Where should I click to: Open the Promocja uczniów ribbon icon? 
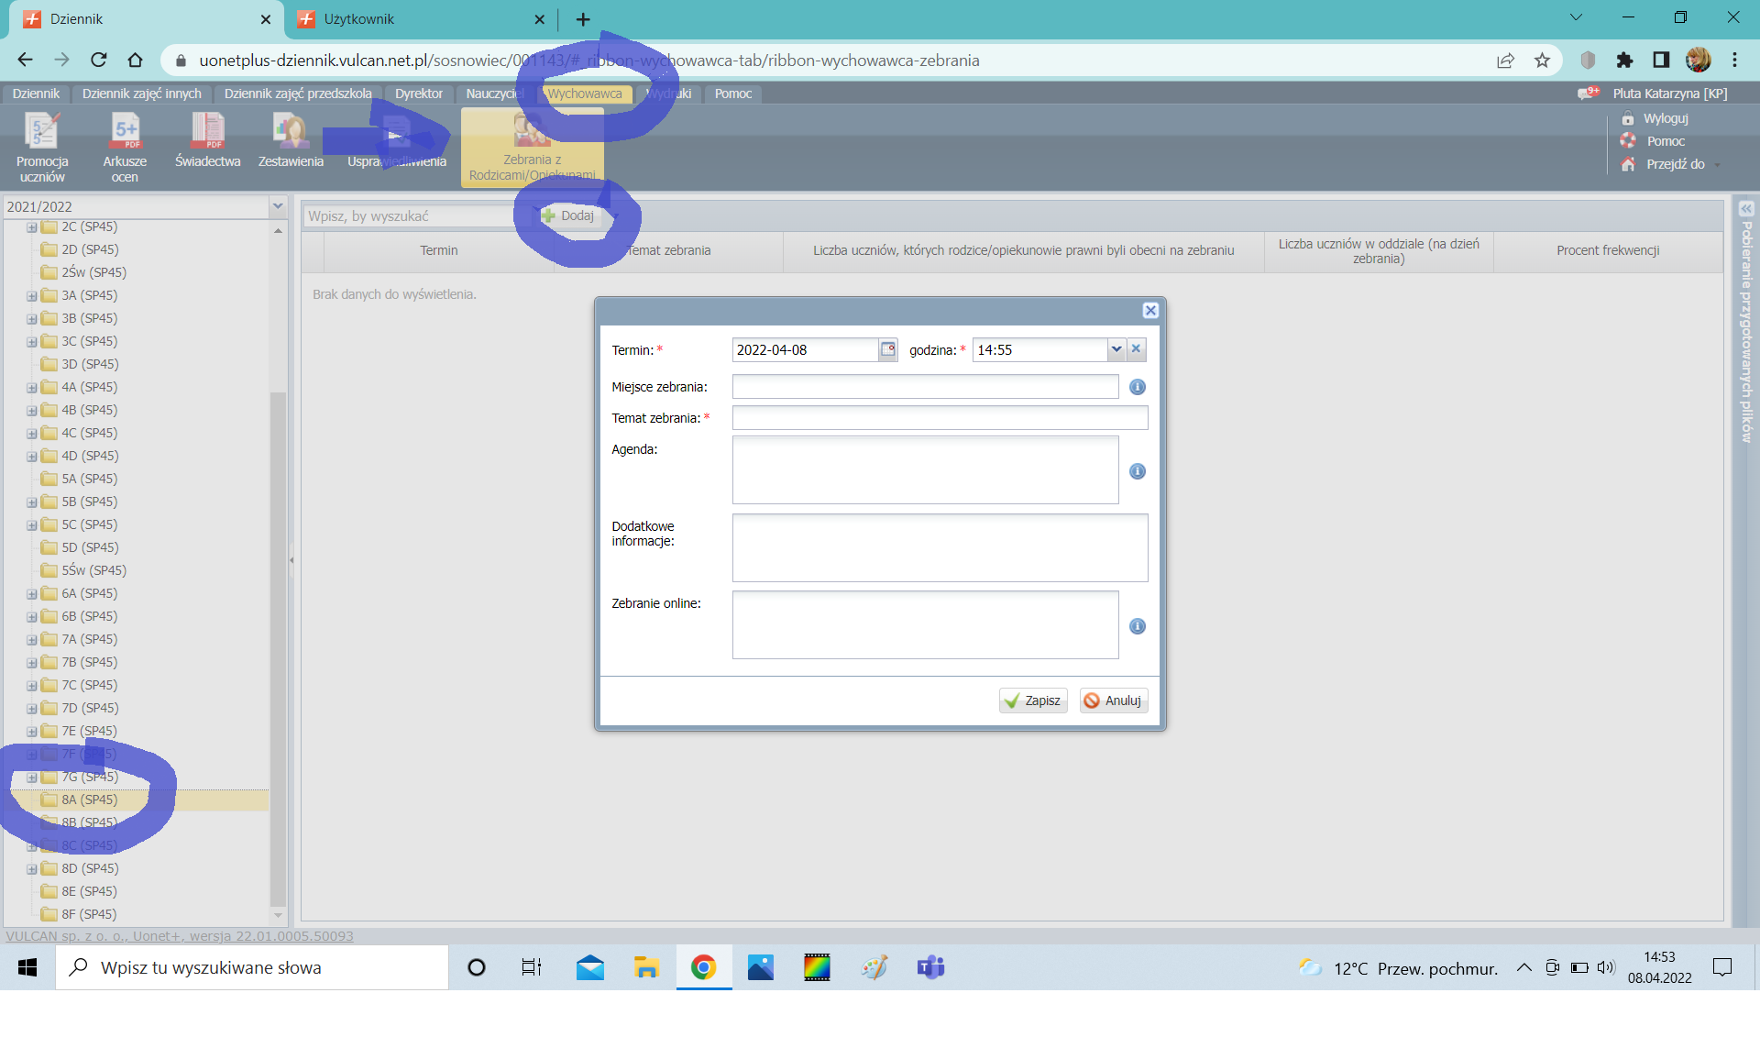[41, 131]
